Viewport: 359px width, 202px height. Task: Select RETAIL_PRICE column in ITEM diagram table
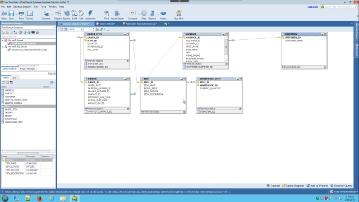coord(151,88)
